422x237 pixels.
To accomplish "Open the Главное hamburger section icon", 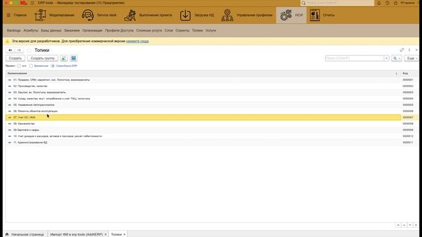I will (x=9, y=15).
